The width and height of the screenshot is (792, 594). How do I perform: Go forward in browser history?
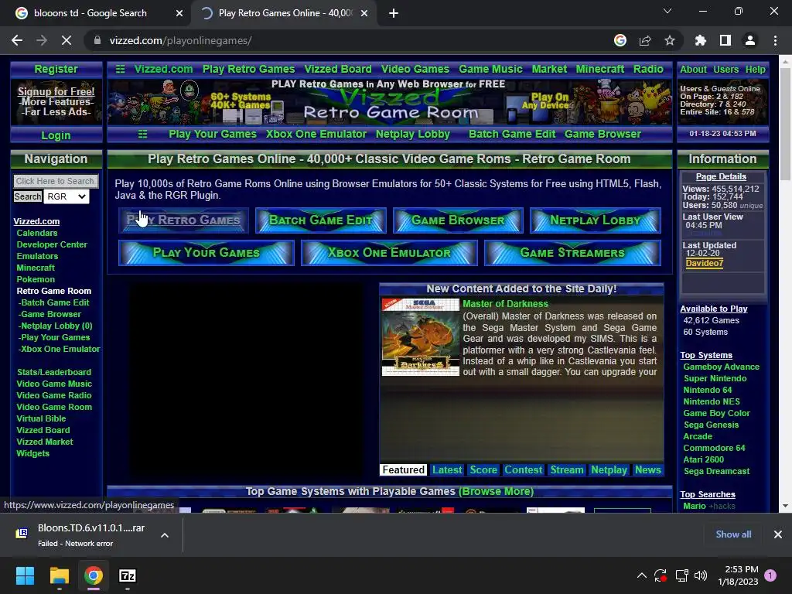click(42, 40)
